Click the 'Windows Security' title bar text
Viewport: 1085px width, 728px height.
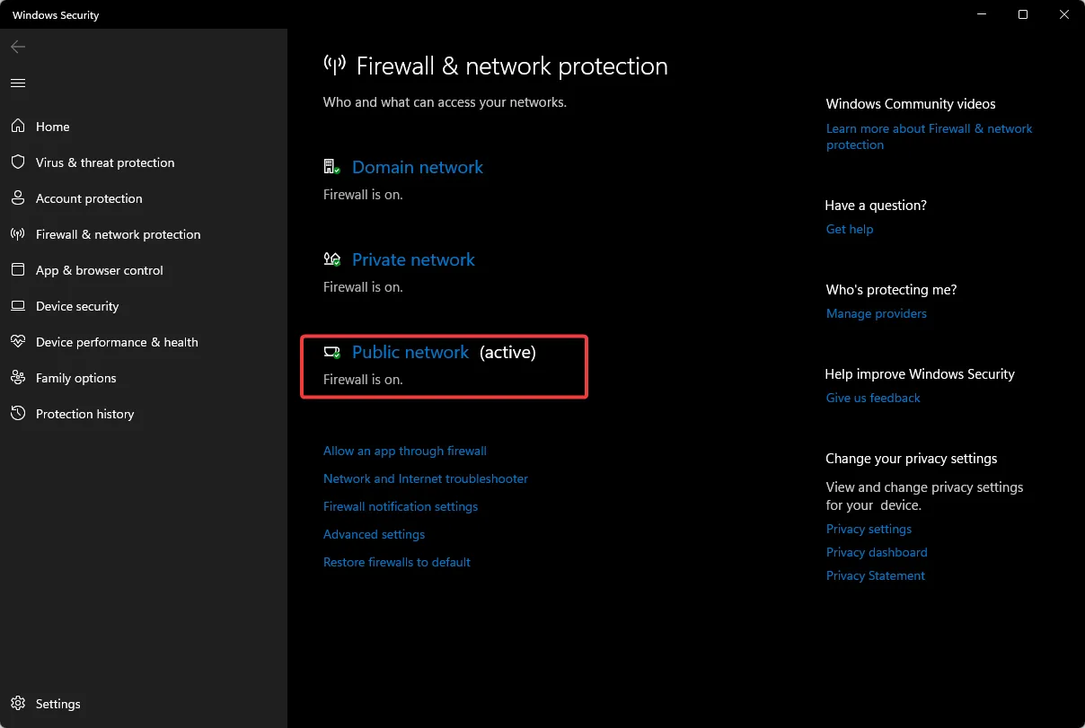tap(56, 15)
